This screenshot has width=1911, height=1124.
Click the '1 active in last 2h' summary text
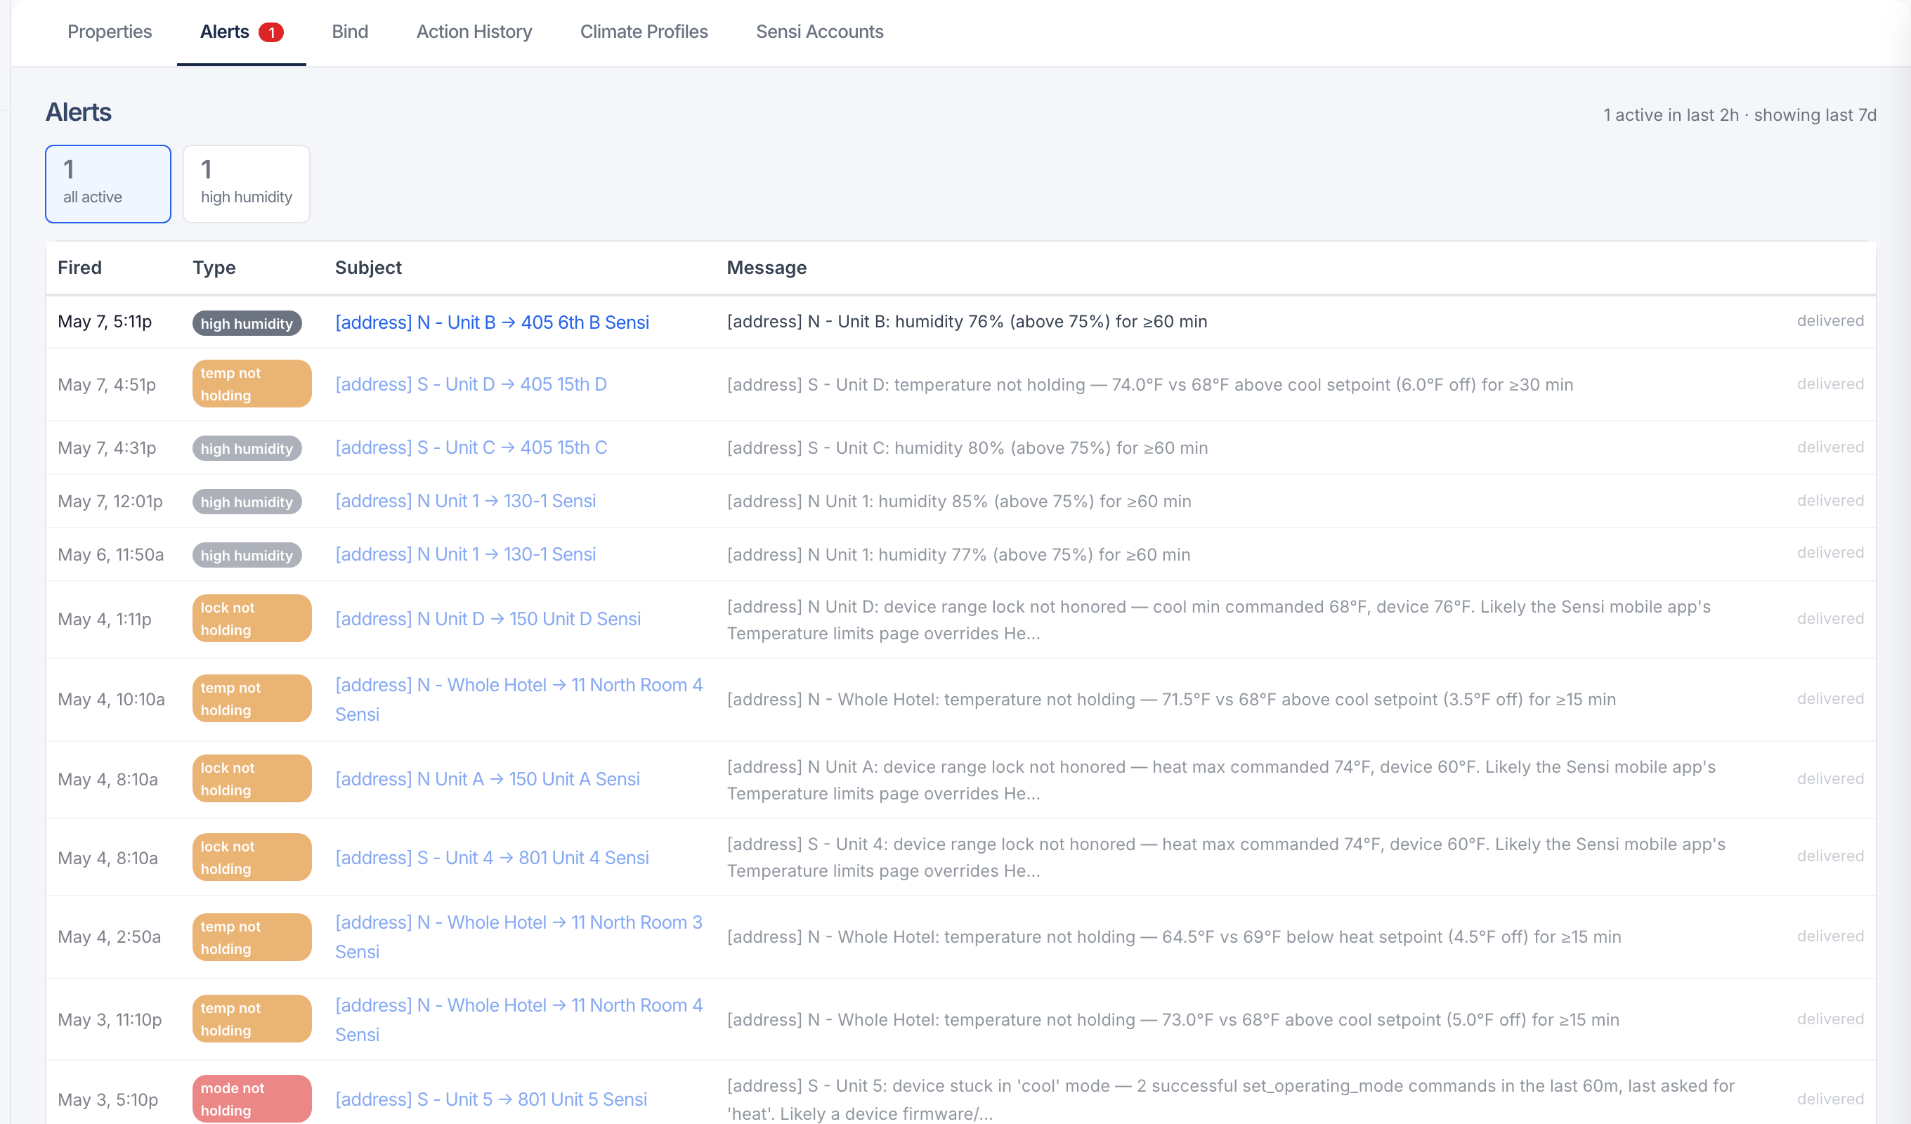coord(1671,115)
